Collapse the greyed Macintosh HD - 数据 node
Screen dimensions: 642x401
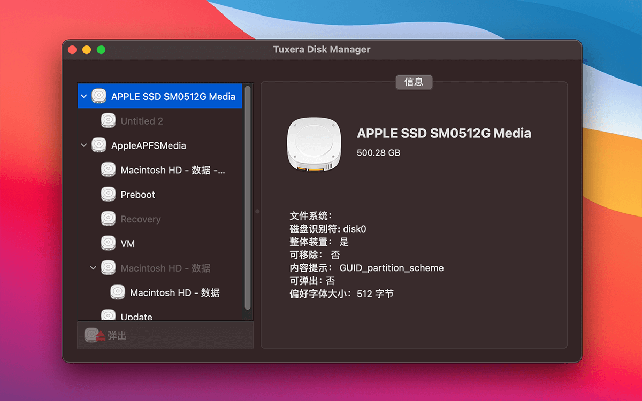(93, 268)
